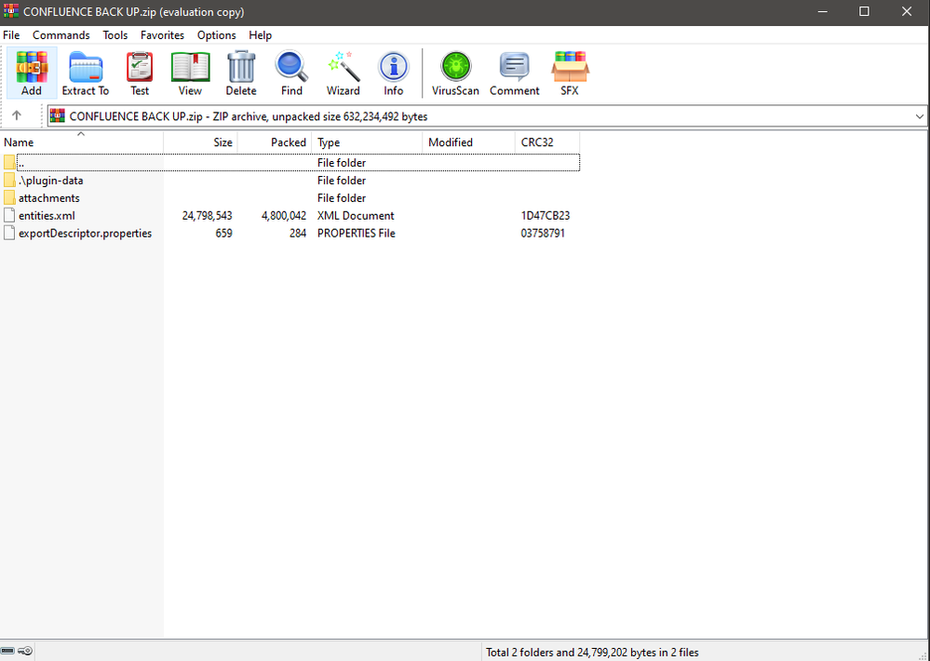Screen dimensions: 930x661
Task: Click File folder type of attachments row
Action: (x=342, y=198)
